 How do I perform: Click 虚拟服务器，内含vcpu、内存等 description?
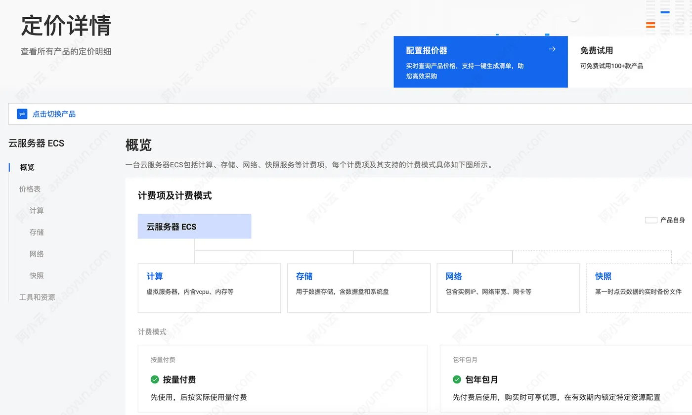190,292
